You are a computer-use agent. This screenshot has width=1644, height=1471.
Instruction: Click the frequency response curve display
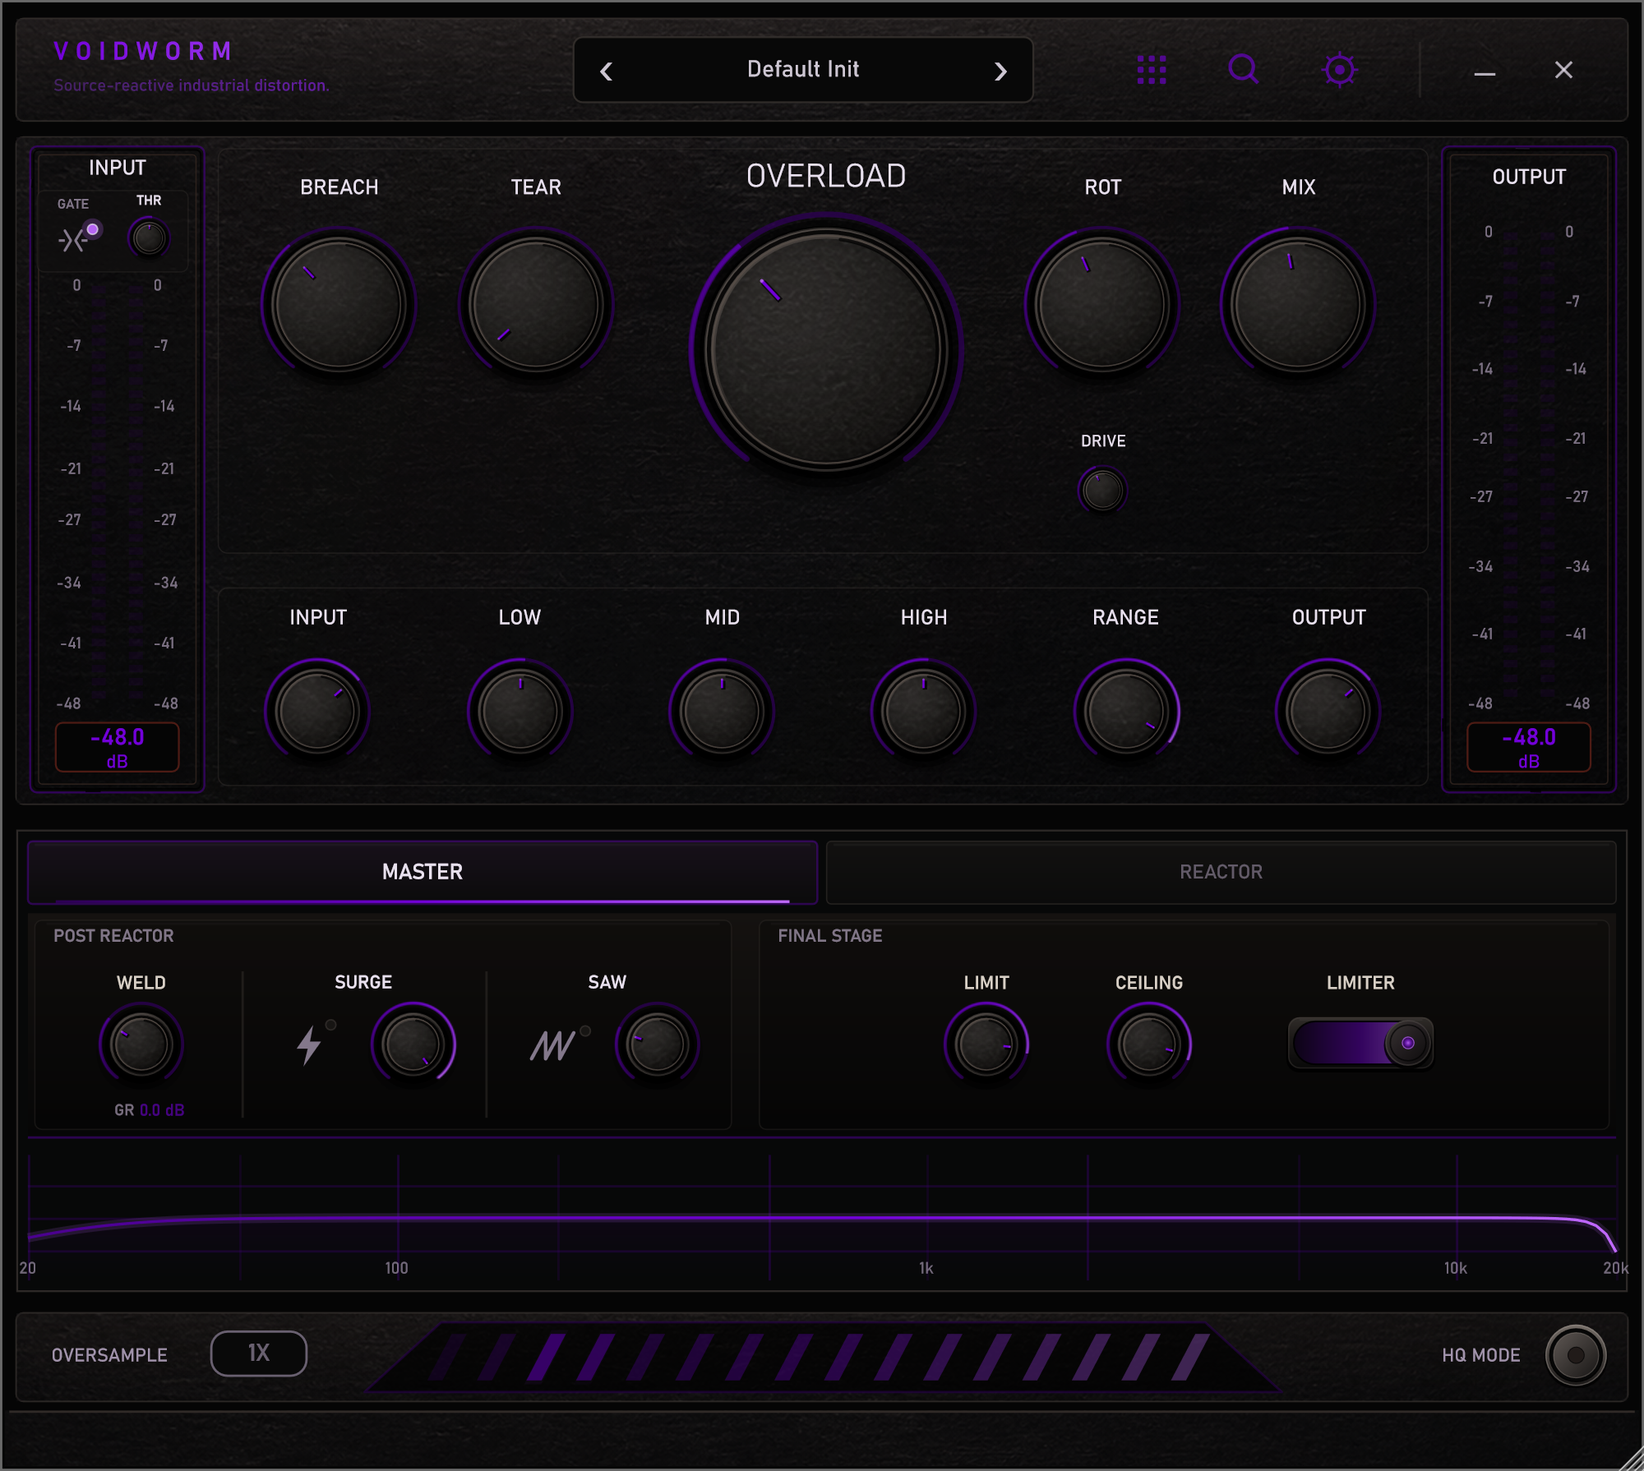(822, 1216)
